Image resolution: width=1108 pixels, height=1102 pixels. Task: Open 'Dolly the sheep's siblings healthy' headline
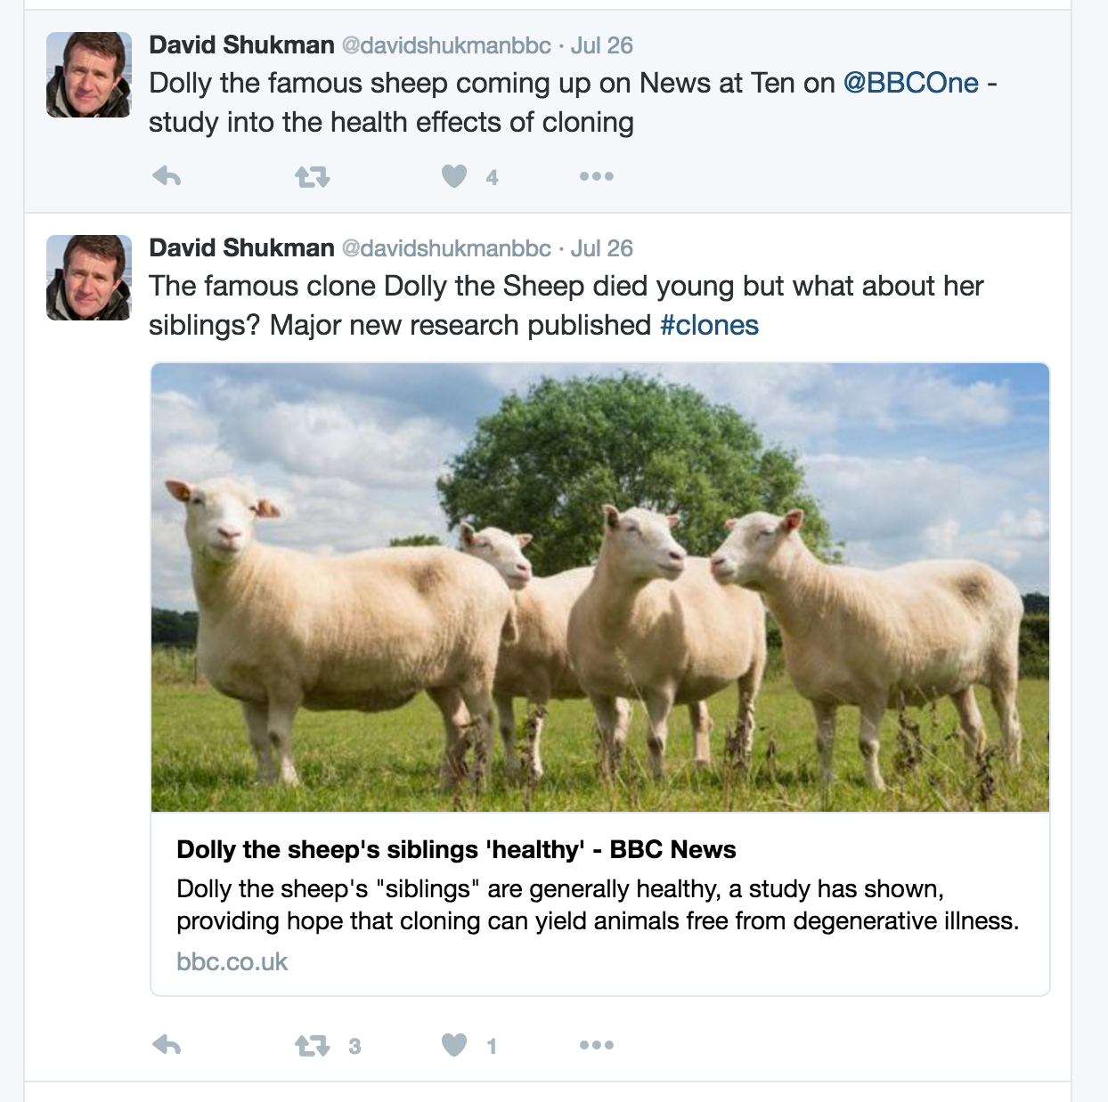pyautogui.click(x=456, y=850)
